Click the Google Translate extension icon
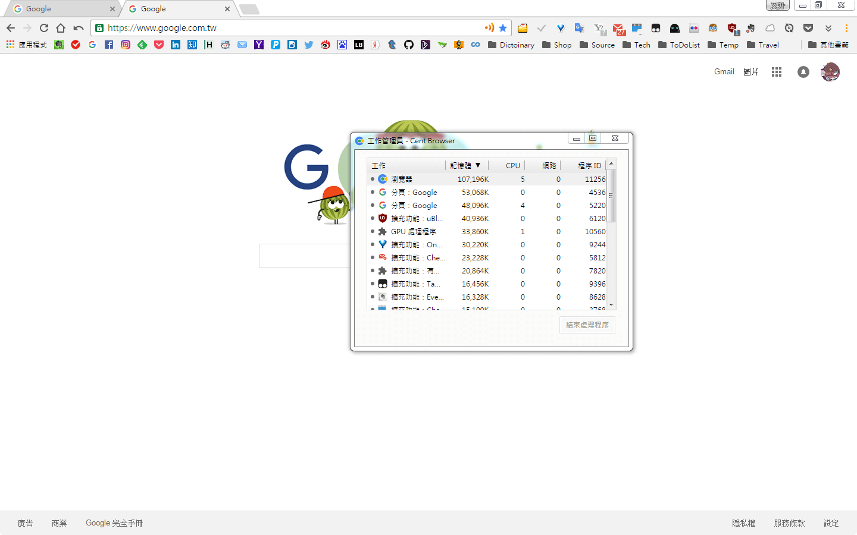The width and height of the screenshot is (857, 535). coord(578,27)
